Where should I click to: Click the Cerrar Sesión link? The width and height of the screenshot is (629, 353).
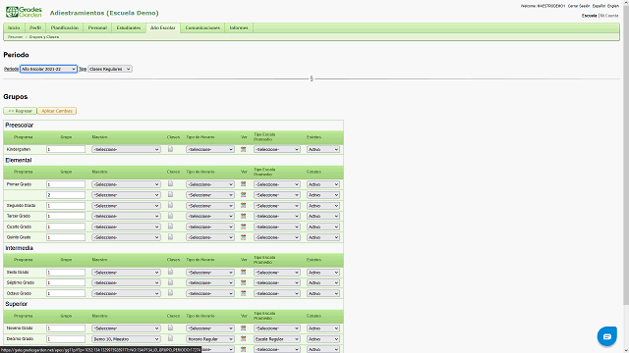[579, 6]
